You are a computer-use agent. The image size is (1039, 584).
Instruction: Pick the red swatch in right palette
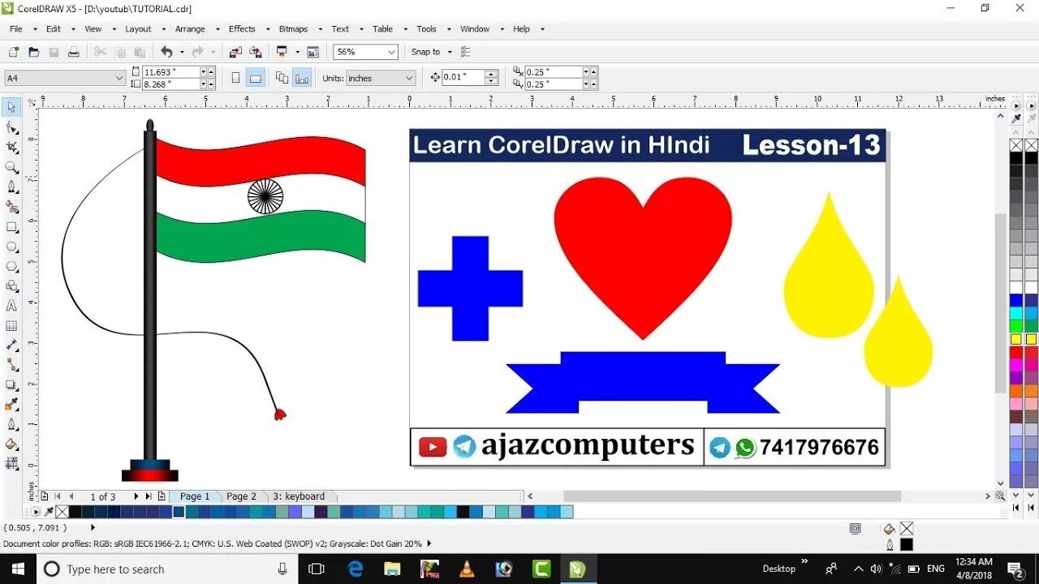click(x=1016, y=353)
